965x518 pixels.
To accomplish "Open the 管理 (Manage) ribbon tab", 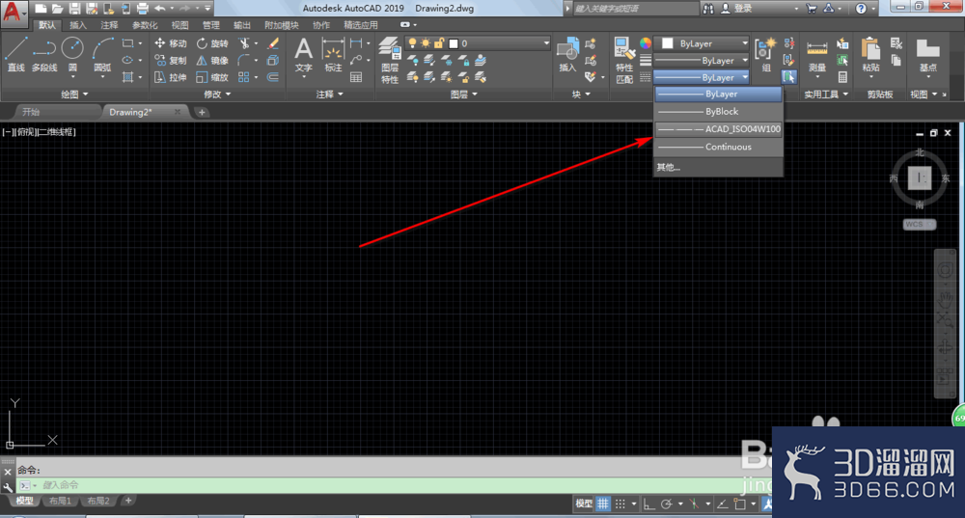I will (x=211, y=25).
